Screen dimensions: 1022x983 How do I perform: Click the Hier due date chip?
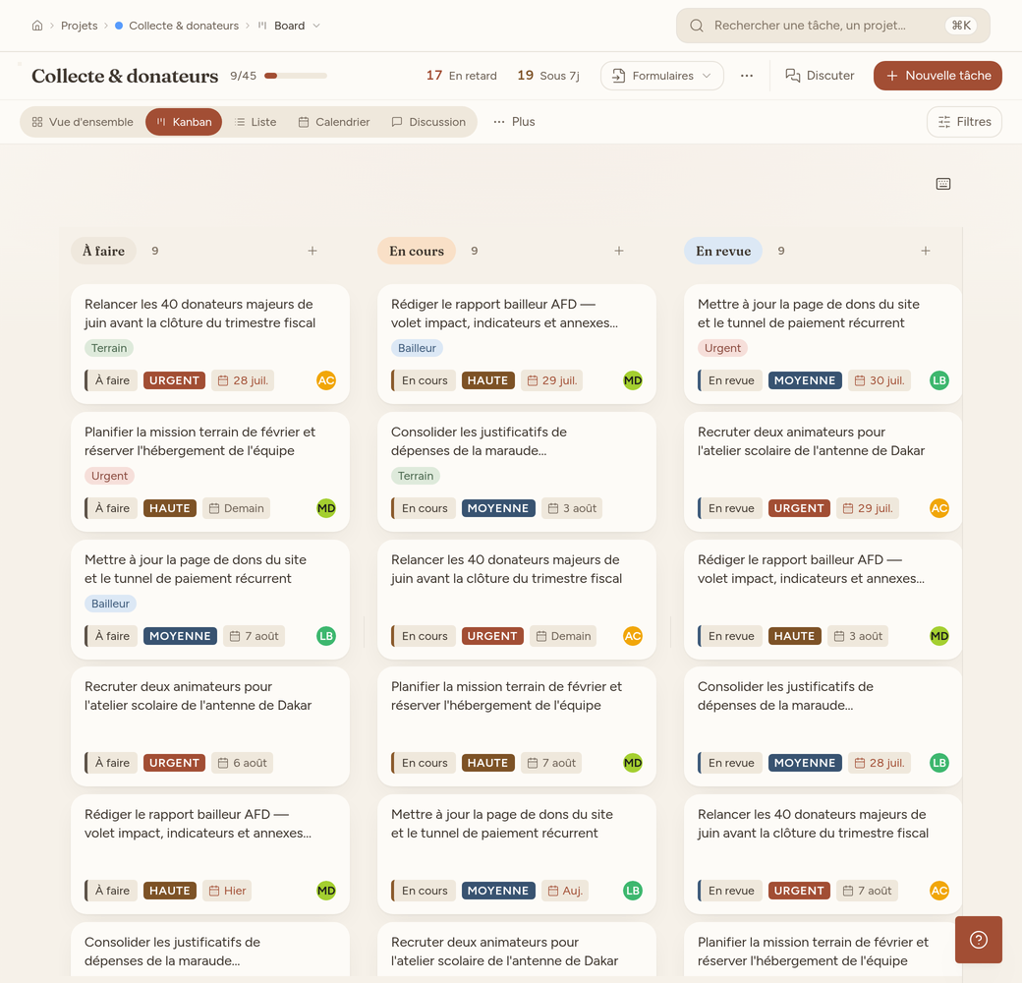[227, 891]
